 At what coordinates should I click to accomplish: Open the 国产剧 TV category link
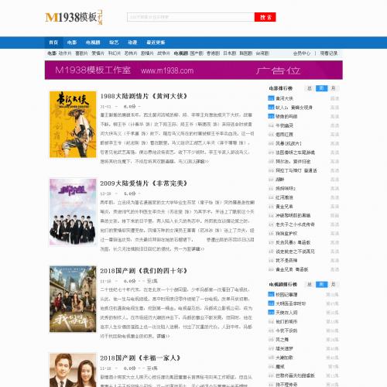pyautogui.click(x=197, y=53)
